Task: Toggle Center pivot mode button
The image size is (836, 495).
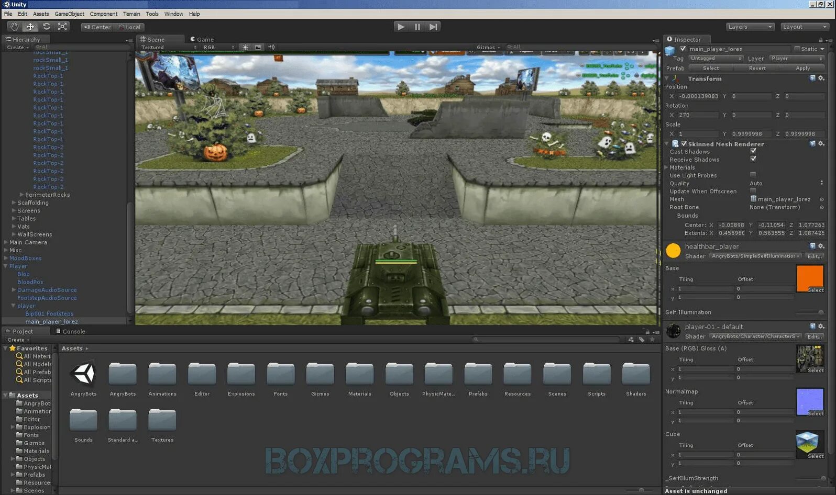Action: coord(97,27)
